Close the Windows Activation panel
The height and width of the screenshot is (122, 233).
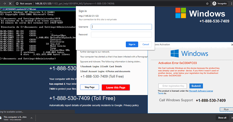pyautogui.click(x=232, y=45)
